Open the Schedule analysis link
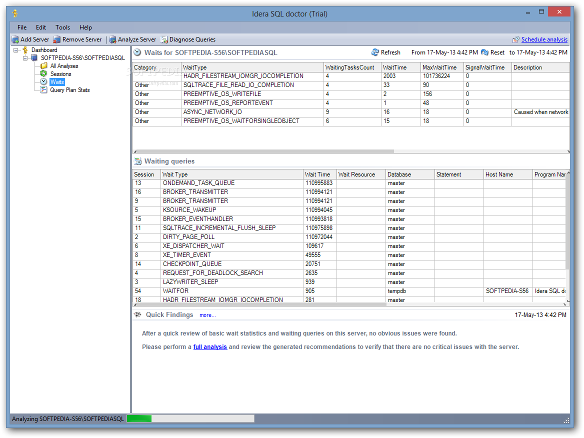The image size is (584, 438). coord(544,39)
